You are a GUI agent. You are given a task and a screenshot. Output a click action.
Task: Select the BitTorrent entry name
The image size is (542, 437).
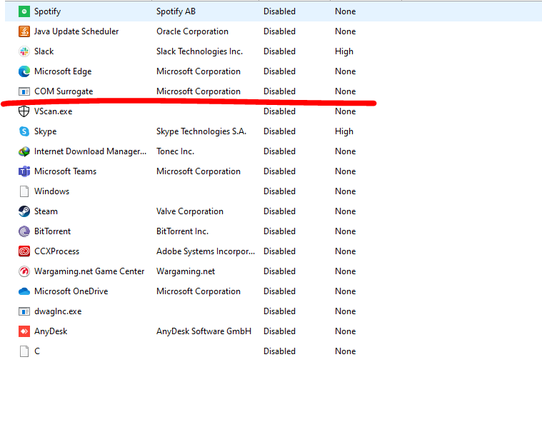pyautogui.click(x=53, y=231)
